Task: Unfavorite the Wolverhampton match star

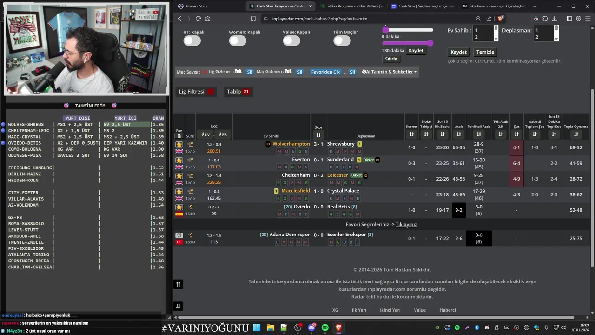Action: pos(179,144)
